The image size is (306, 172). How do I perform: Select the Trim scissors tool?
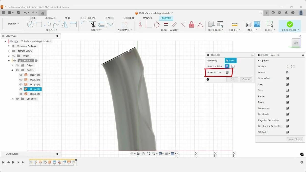click(93, 24)
